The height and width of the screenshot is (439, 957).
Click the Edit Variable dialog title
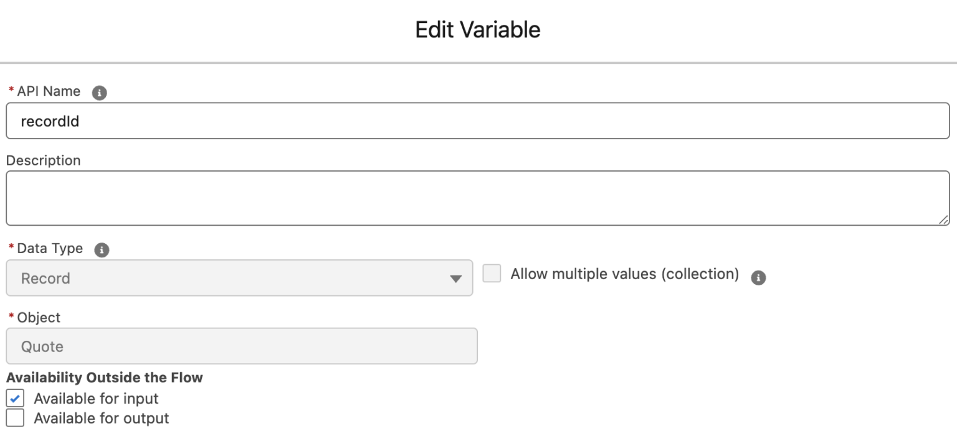coord(478,29)
